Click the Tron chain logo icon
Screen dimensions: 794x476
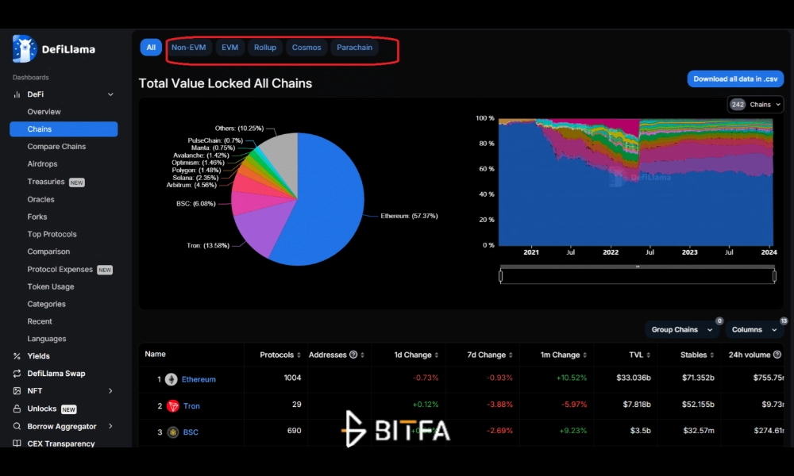(x=172, y=405)
